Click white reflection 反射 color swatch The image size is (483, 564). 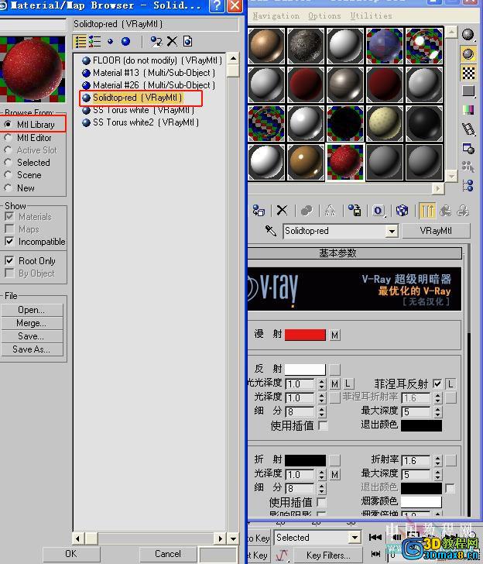(x=305, y=370)
